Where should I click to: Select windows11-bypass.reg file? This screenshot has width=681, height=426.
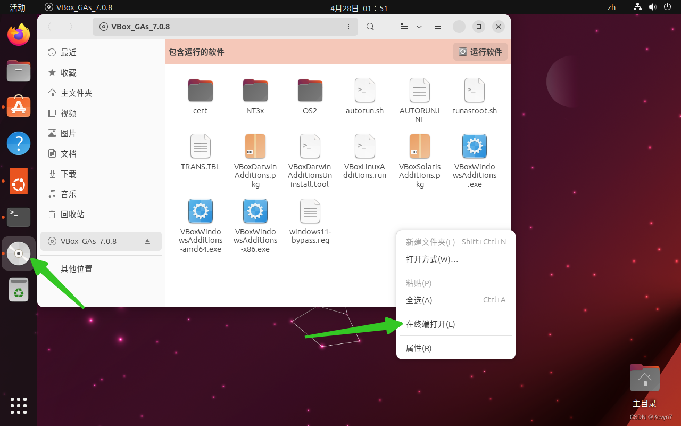click(x=310, y=222)
